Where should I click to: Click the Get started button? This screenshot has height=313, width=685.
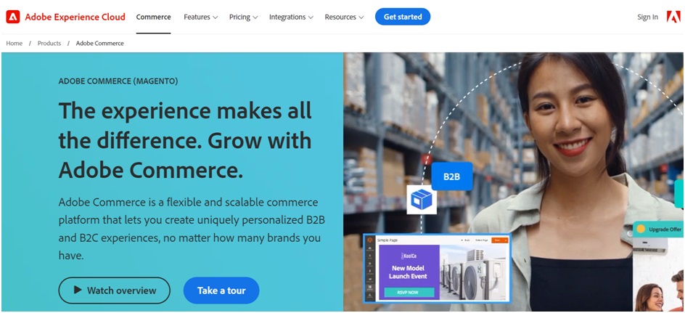pyautogui.click(x=402, y=17)
